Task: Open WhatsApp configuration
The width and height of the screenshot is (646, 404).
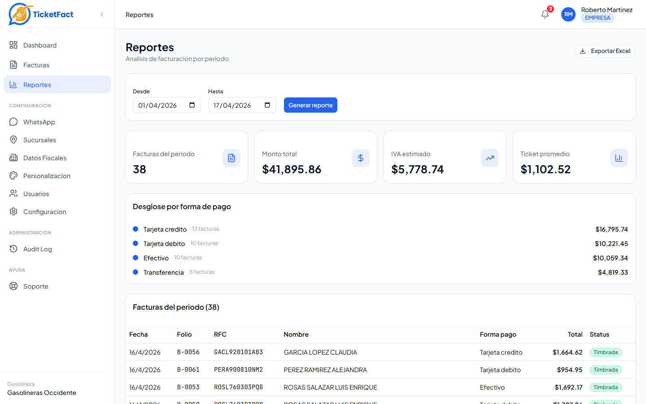Action: pos(39,122)
